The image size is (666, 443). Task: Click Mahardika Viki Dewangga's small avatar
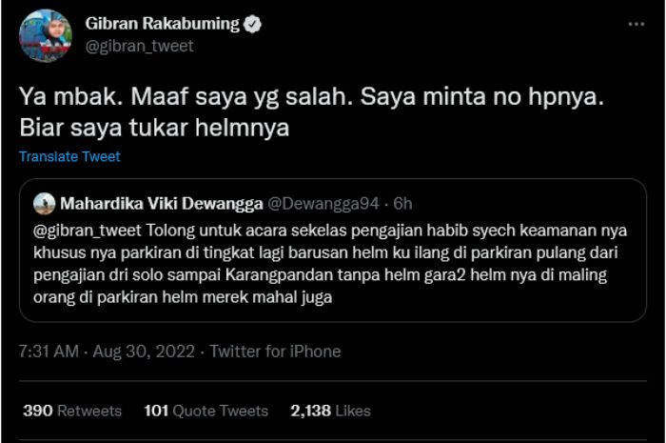coord(44,203)
